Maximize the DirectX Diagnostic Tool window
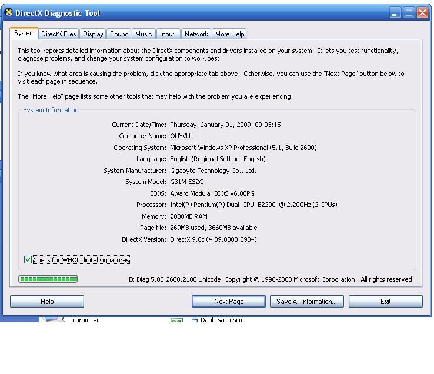 (409, 13)
